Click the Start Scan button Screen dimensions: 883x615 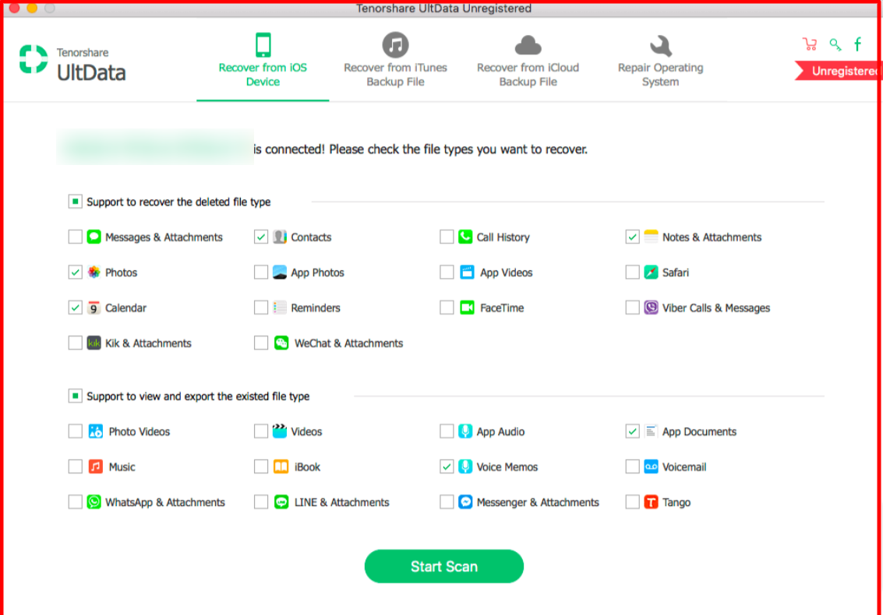[443, 566]
